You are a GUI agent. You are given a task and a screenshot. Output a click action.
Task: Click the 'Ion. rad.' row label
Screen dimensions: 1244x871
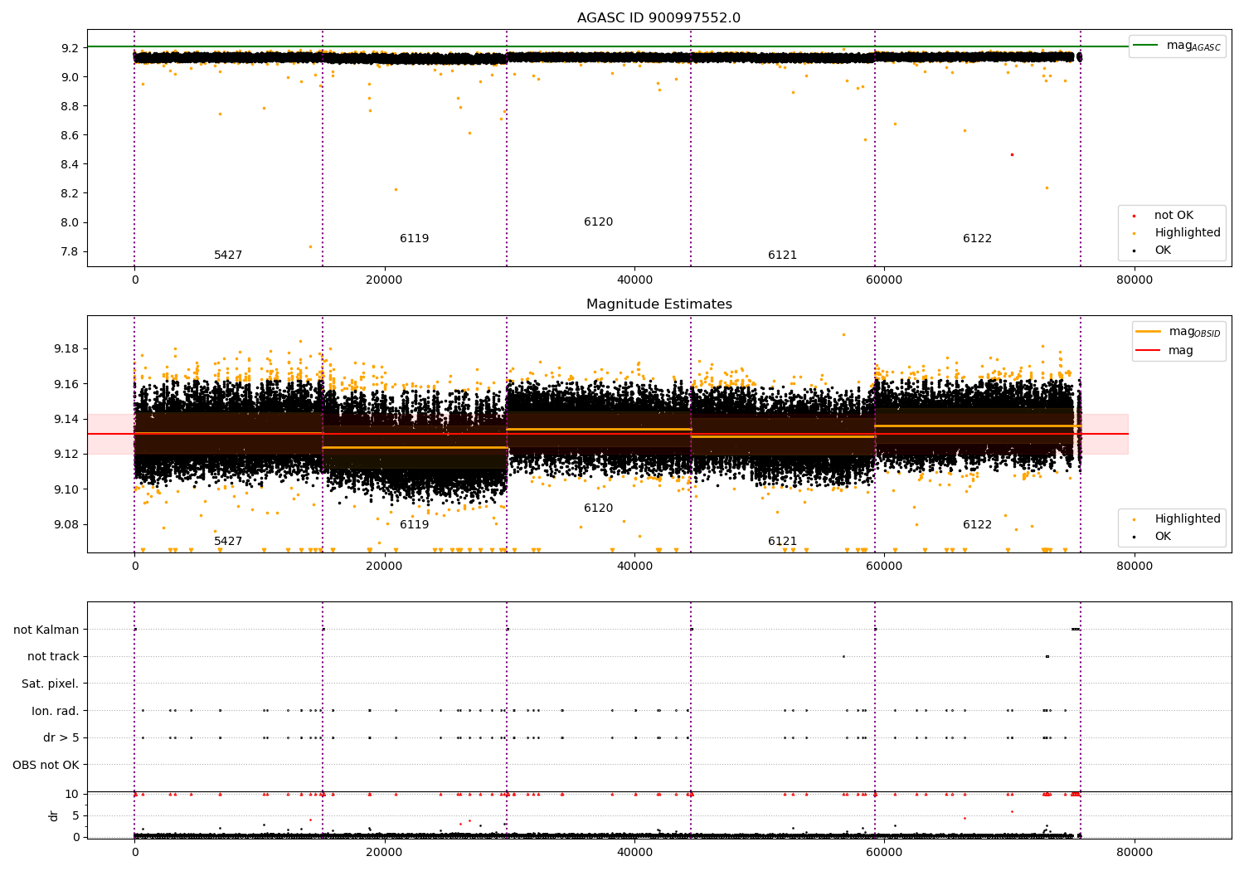pos(56,711)
